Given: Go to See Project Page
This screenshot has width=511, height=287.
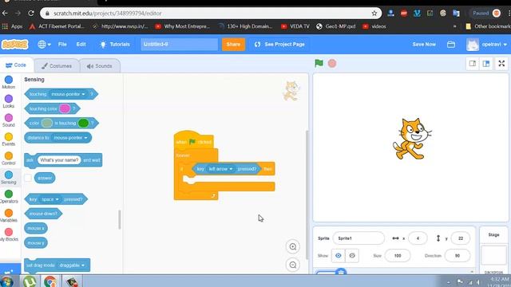Looking at the screenshot, I should click(279, 45).
